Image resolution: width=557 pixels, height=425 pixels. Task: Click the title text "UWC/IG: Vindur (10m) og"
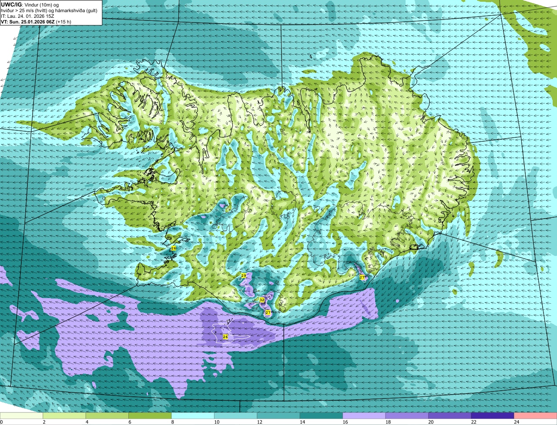[30, 4]
